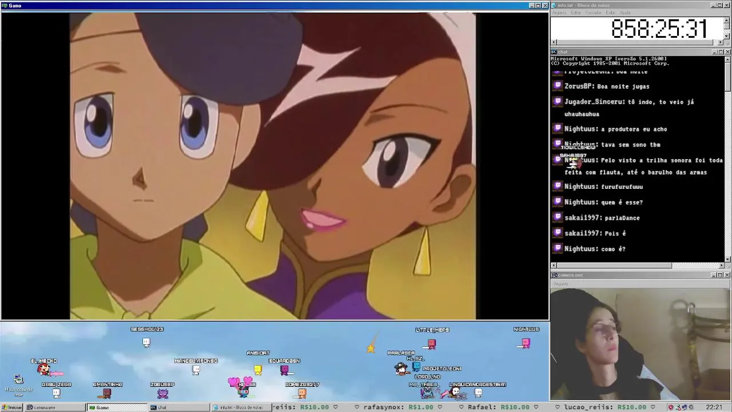Open Ajuda menu in Notepad window
This screenshot has height=412, width=732.
625,13
